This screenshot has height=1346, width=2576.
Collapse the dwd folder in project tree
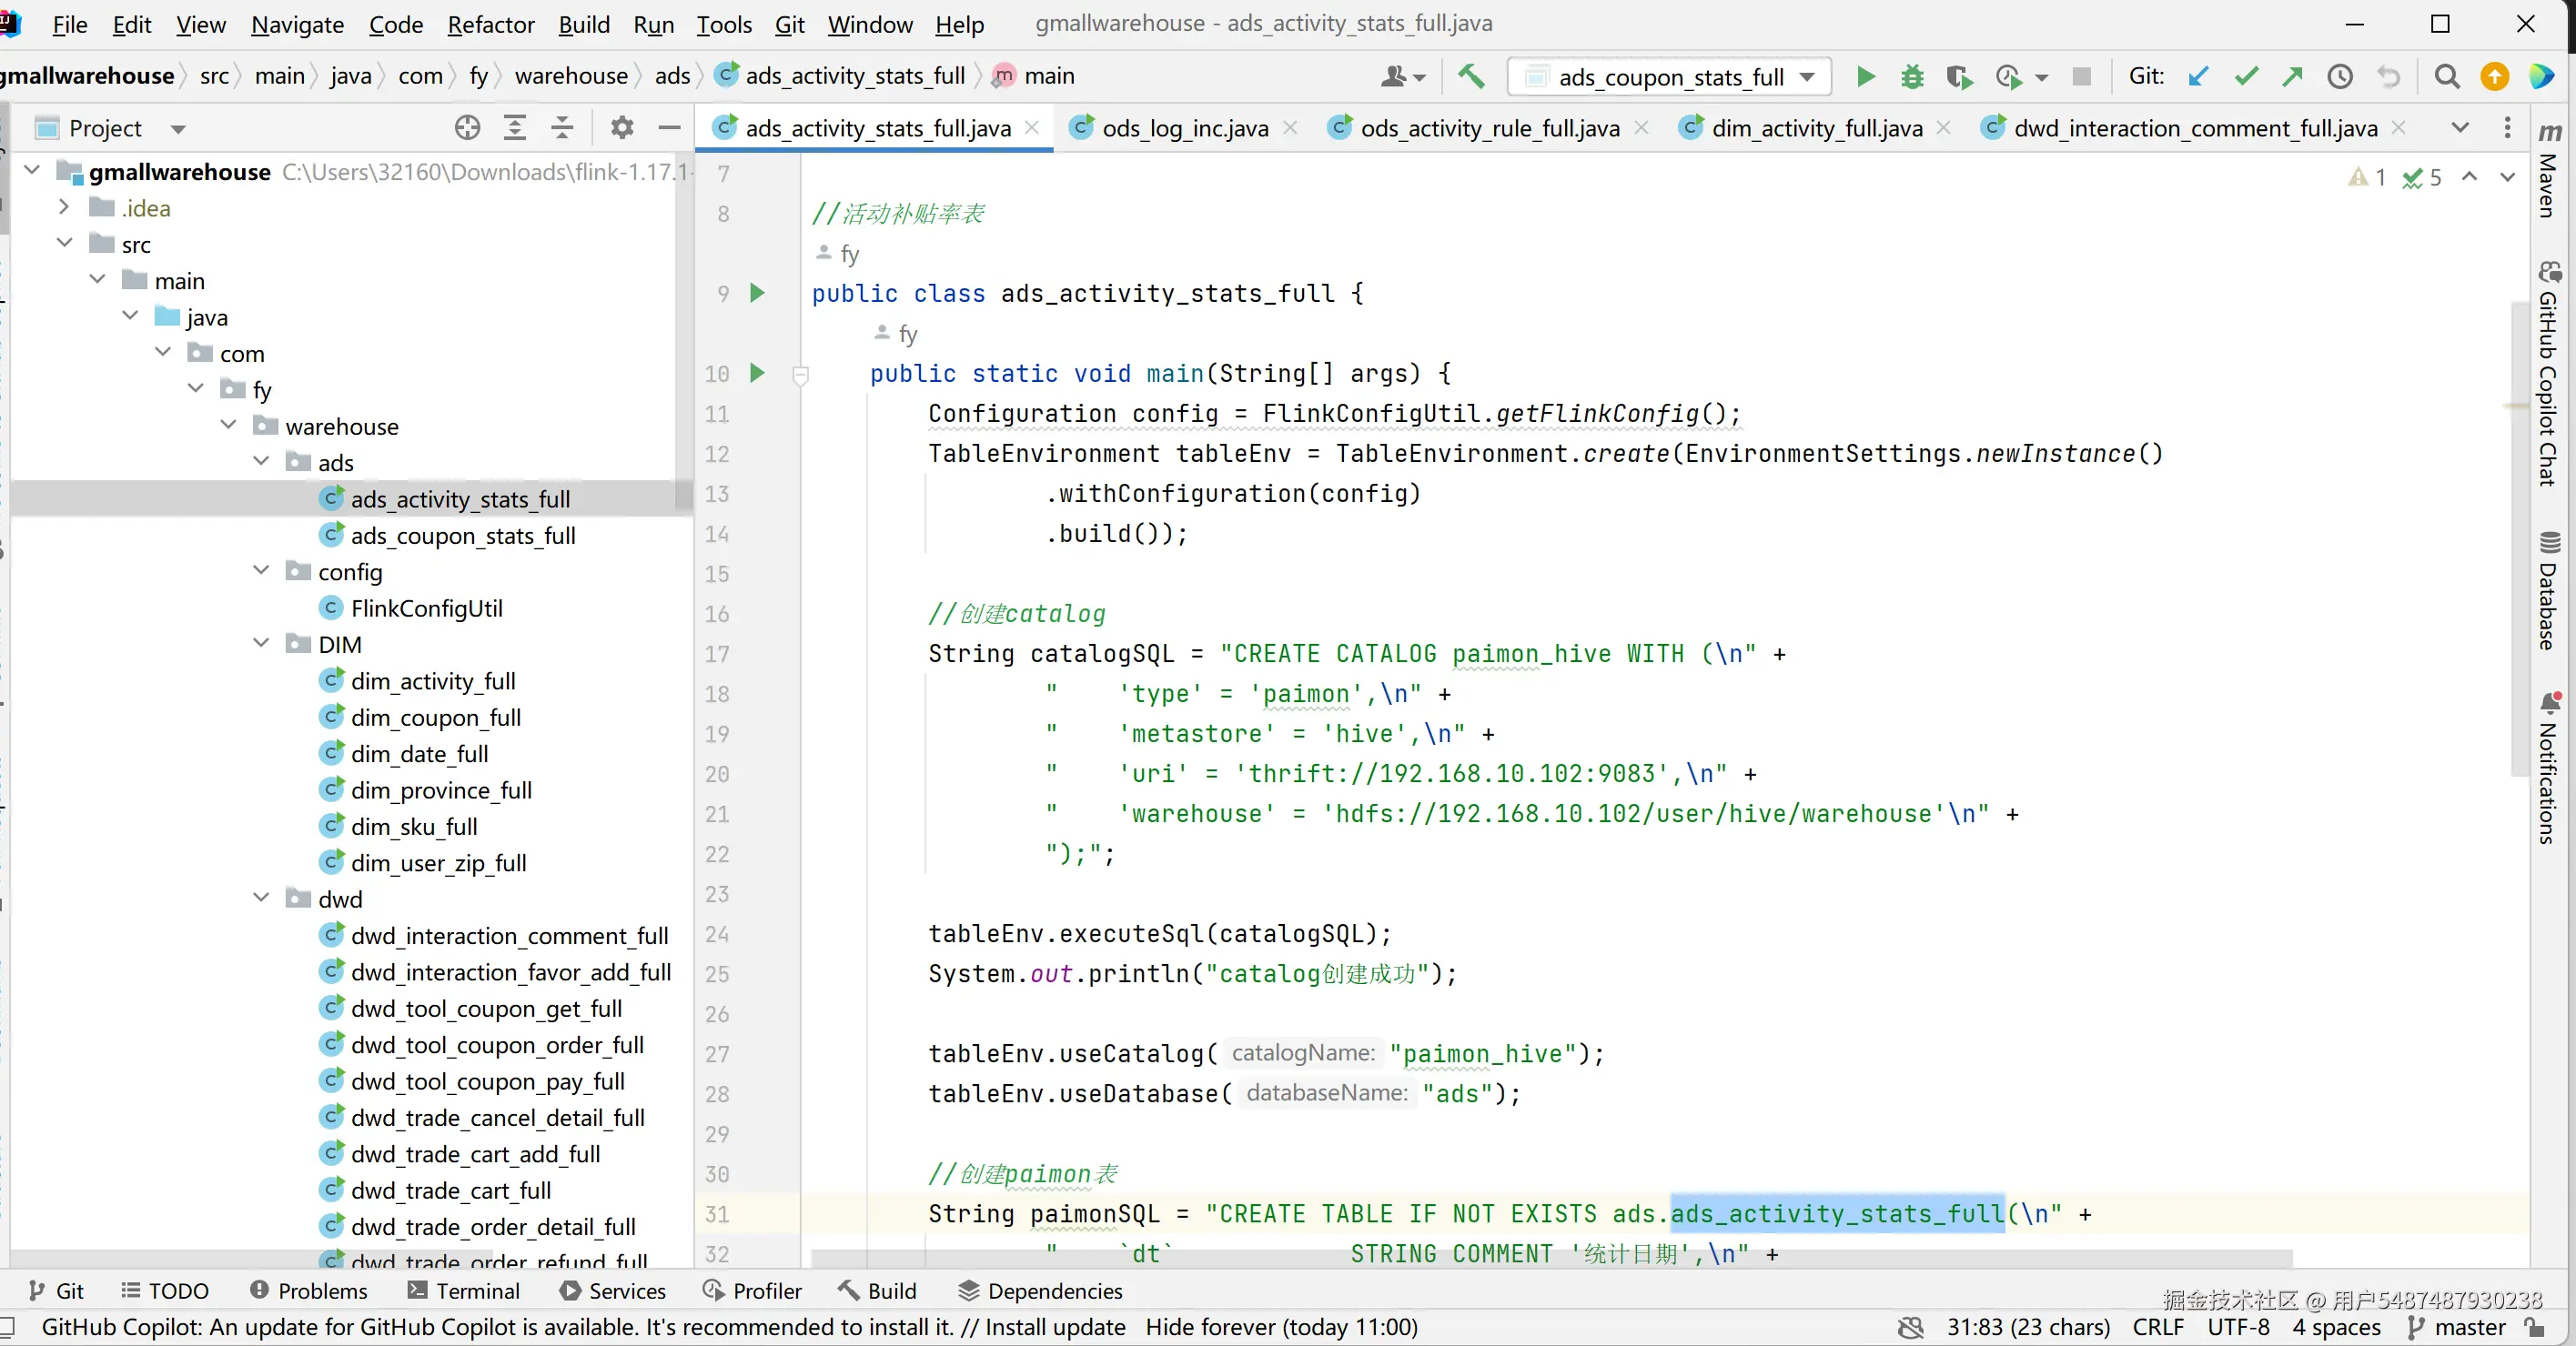tap(262, 899)
